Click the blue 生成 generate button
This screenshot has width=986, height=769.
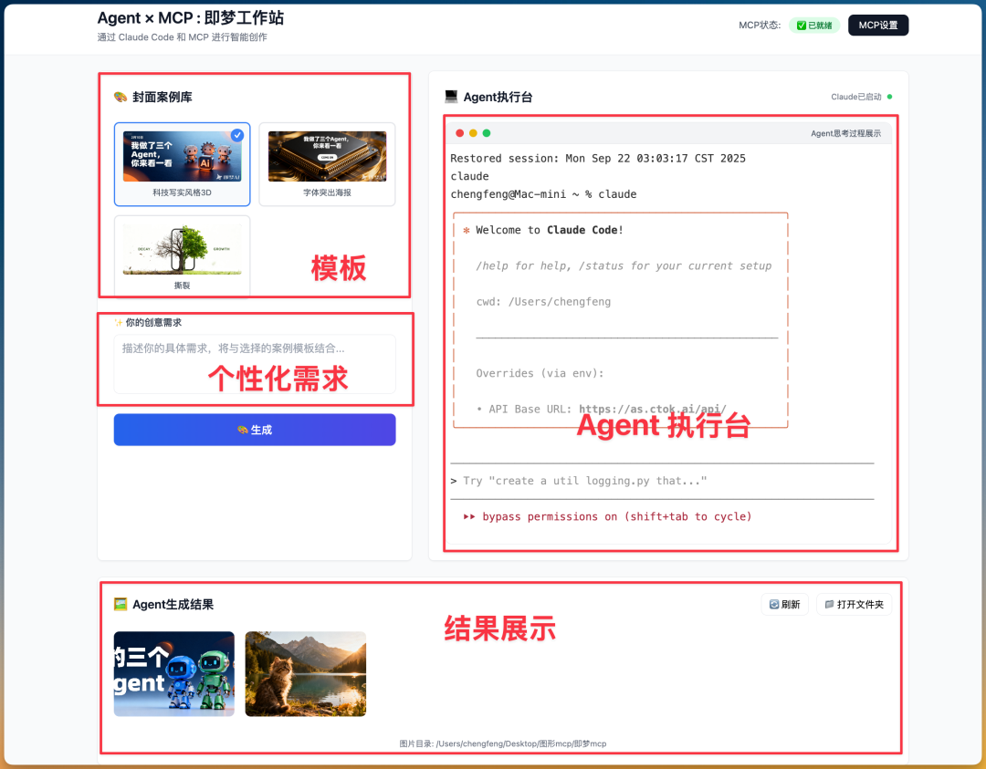pos(255,430)
